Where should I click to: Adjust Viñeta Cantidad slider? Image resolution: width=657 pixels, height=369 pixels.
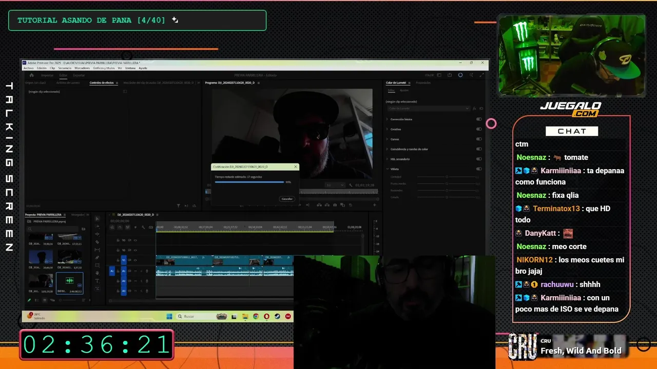coord(447,177)
